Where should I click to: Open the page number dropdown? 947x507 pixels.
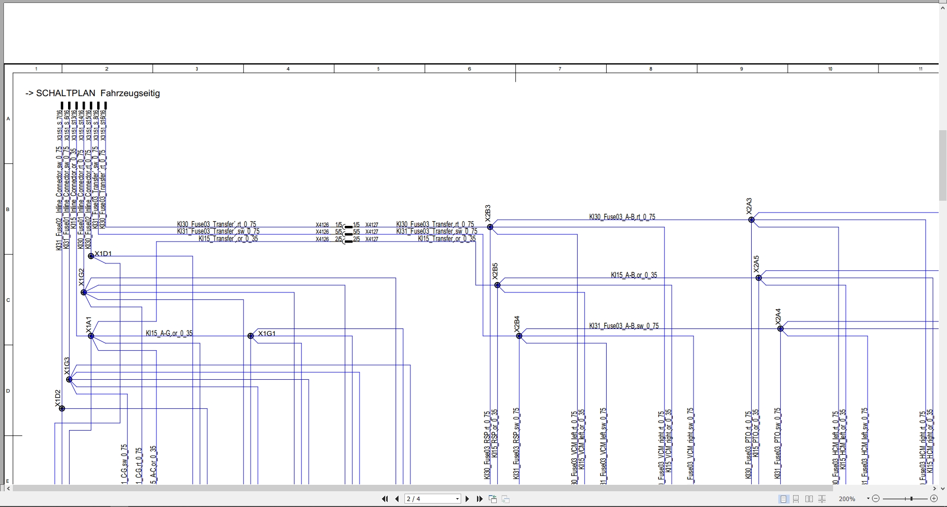coord(457,499)
